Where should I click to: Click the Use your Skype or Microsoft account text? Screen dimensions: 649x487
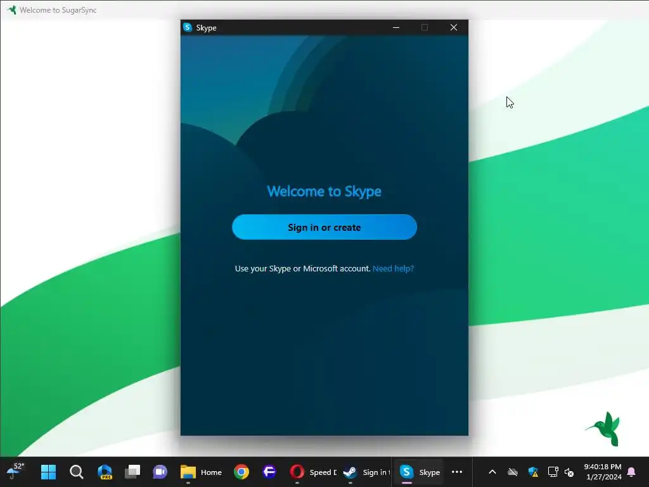(302, 268)
